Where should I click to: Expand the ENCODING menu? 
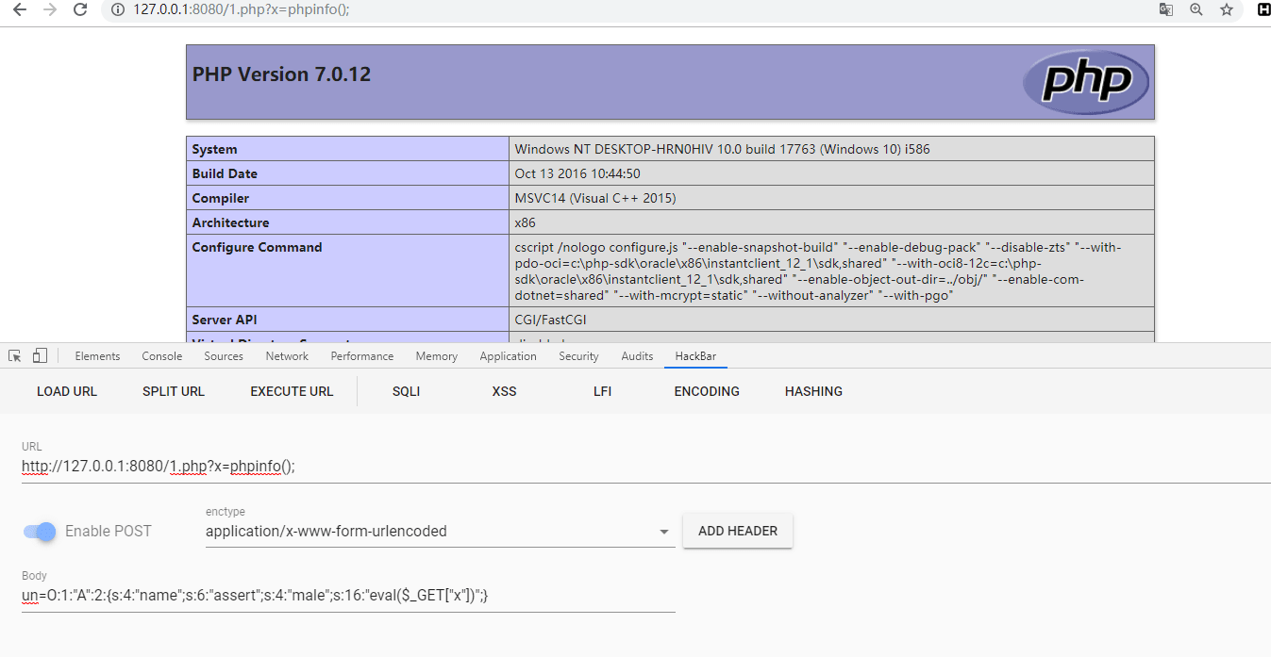point(707,391)
